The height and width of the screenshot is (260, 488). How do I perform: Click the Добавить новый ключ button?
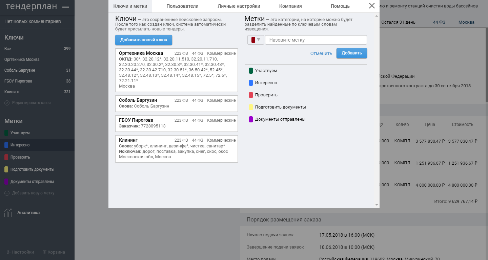click(144, 40)
